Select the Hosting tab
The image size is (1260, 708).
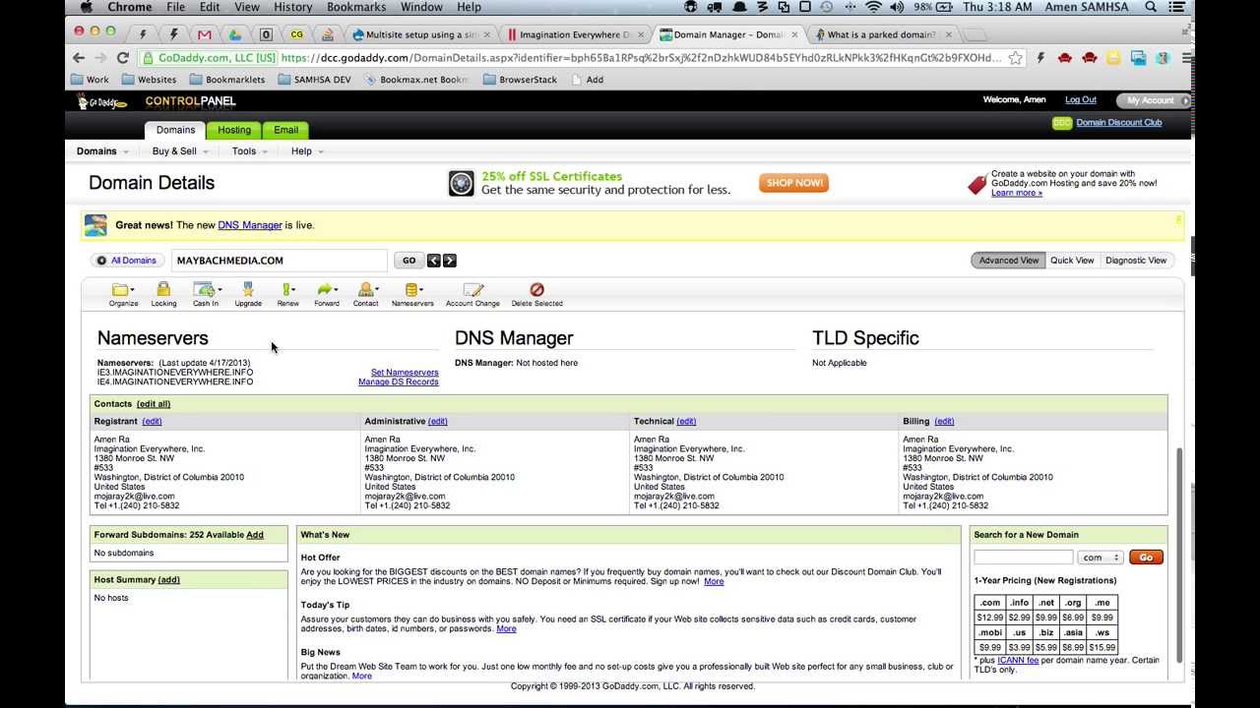[234, 130]
